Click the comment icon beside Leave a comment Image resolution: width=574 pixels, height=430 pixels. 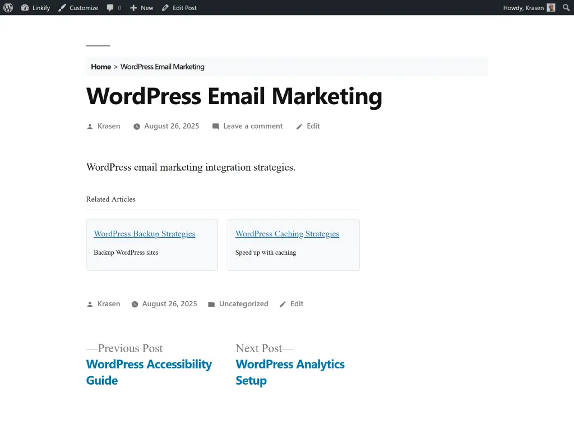pyautogui.click(x=216, y=127)
